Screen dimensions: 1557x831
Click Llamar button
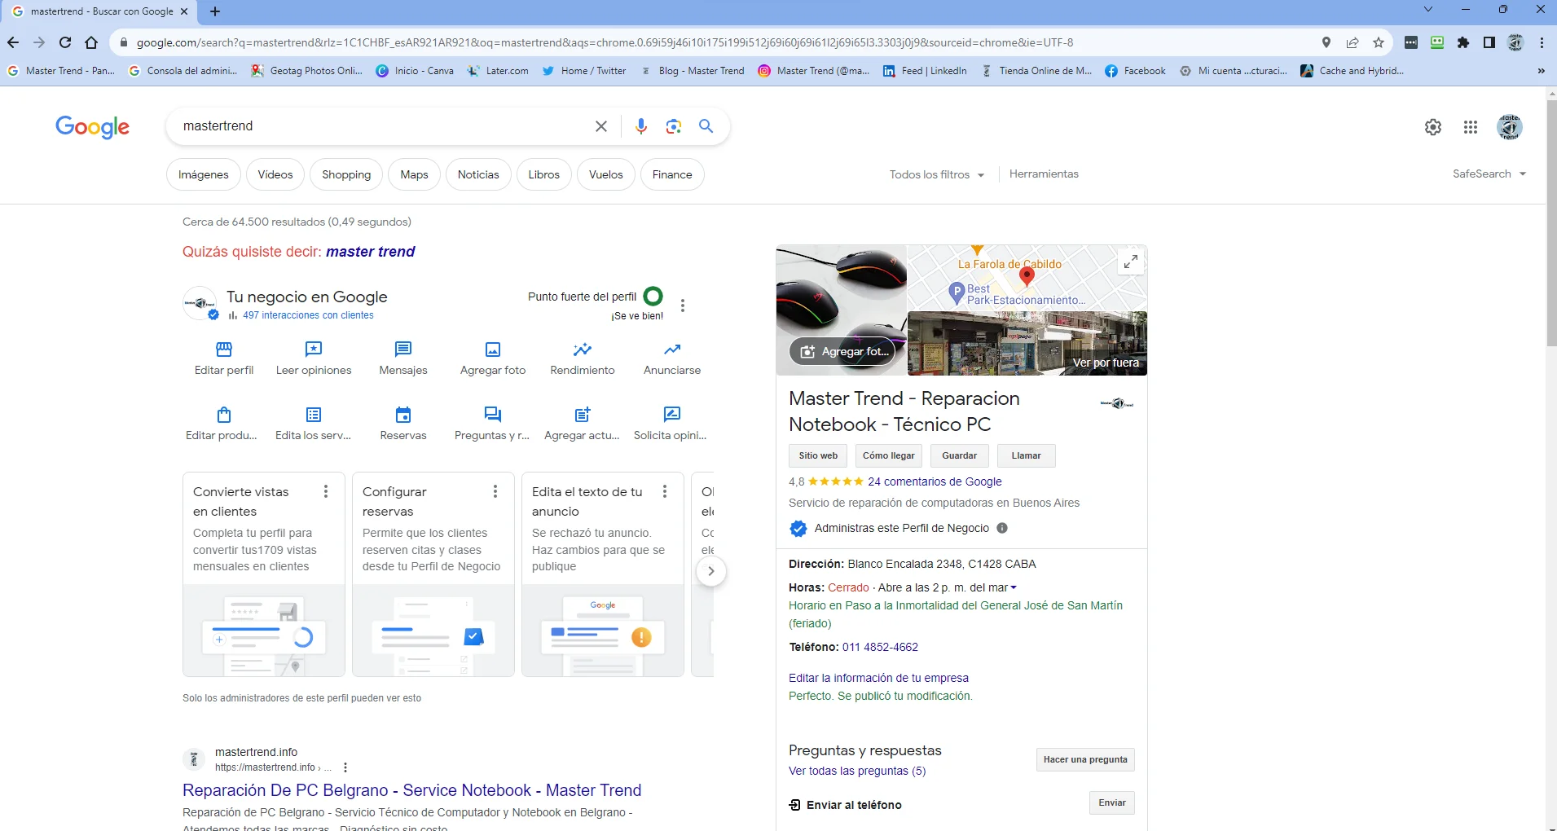point(1027,455)
